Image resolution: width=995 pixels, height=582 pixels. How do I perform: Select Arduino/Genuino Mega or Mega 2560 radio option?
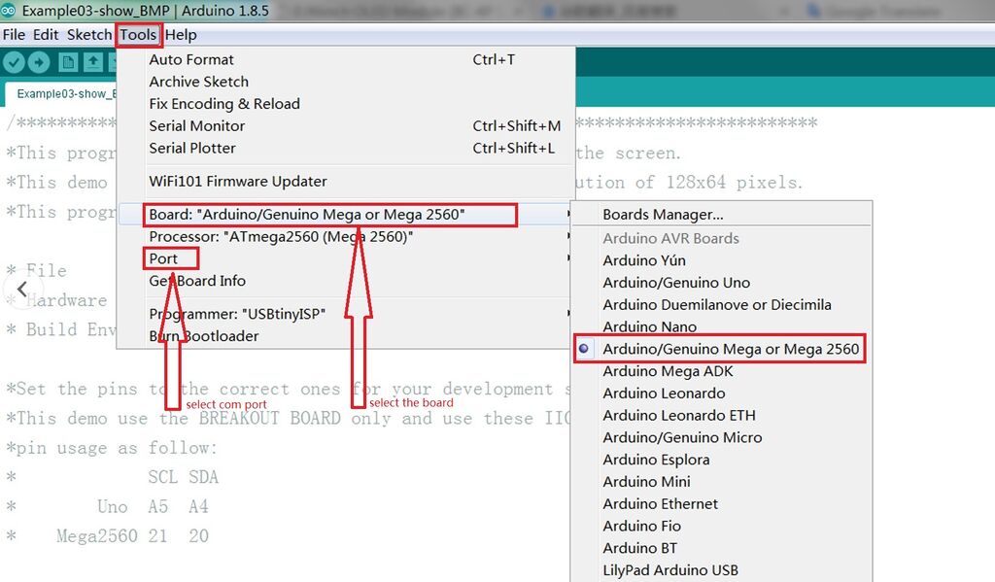tap(730, 349)
